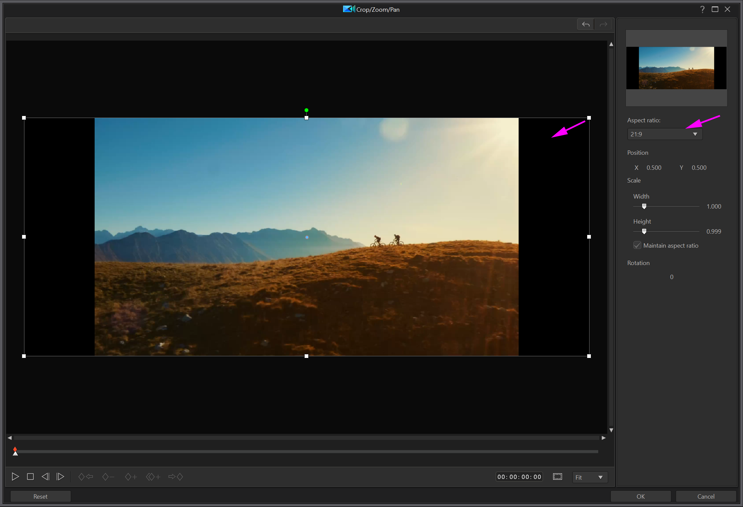Click the Undo arrow
This screenshot has width=743, height=507.
coord(586,24)
